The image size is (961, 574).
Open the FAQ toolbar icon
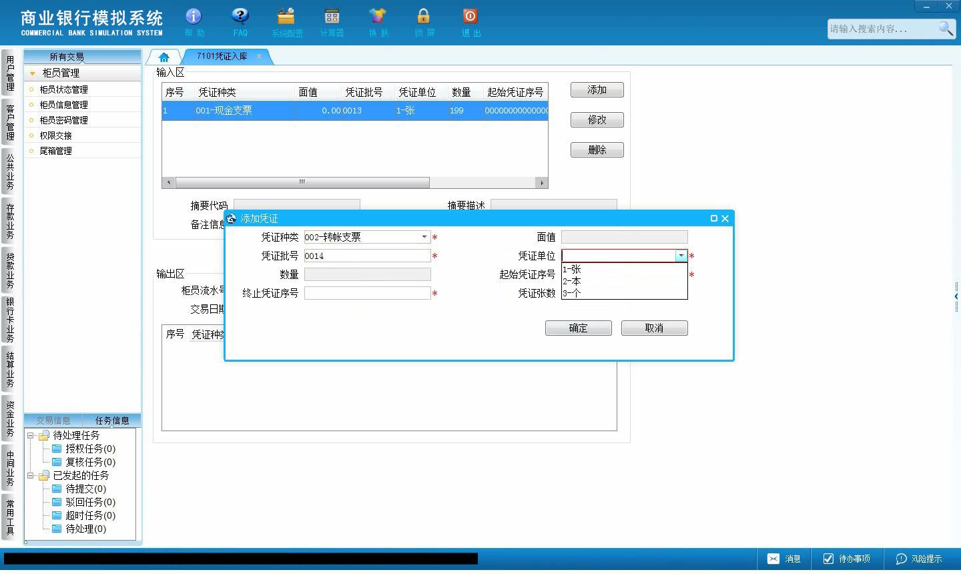tap(240, 22)
